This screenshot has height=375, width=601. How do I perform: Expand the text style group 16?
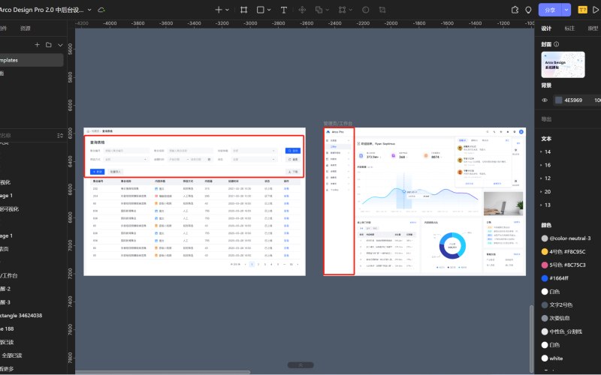coord(541,165)
